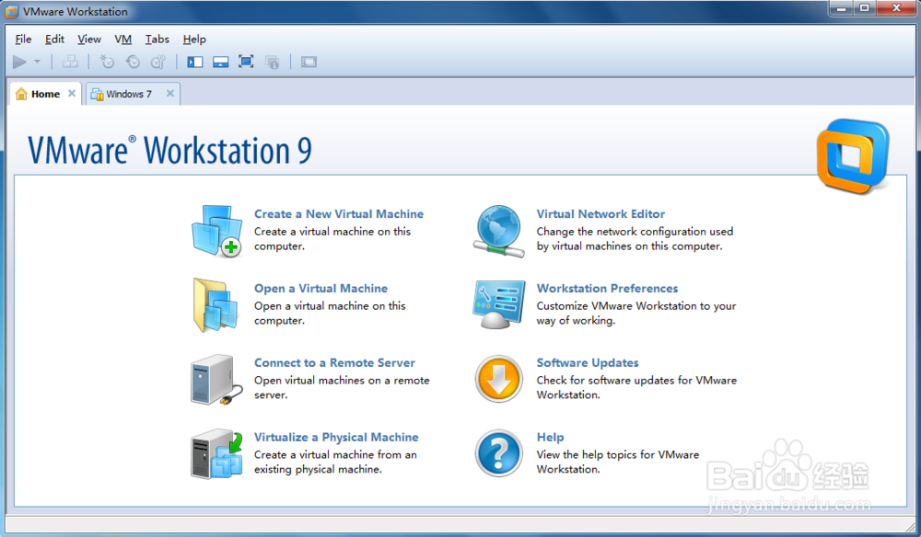
Task: Open the VM menu
Action: click(x=122, y=39)
